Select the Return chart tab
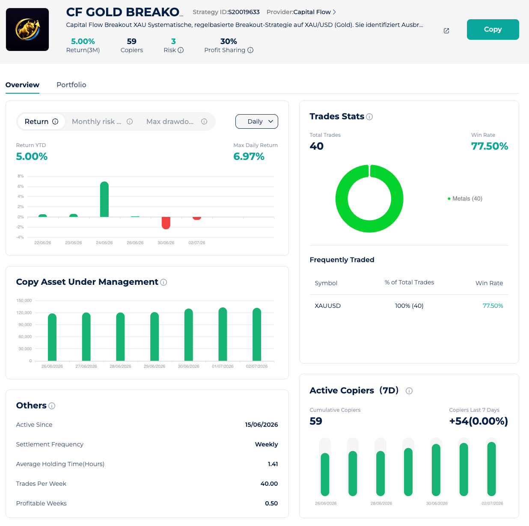529x526 pixels. (42, 121)
